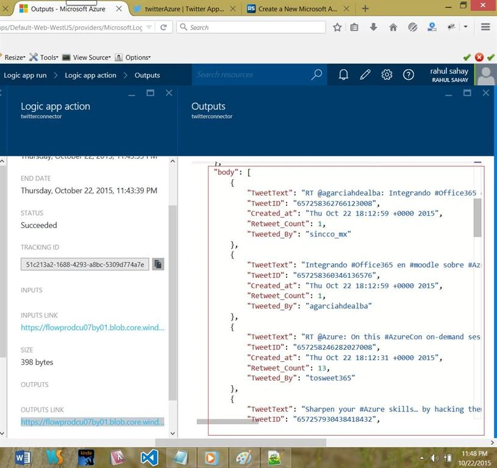Switch to the Create a New Microsoft tab
The width and height of the screenshot is (497, 468).
tap(298, 9)
